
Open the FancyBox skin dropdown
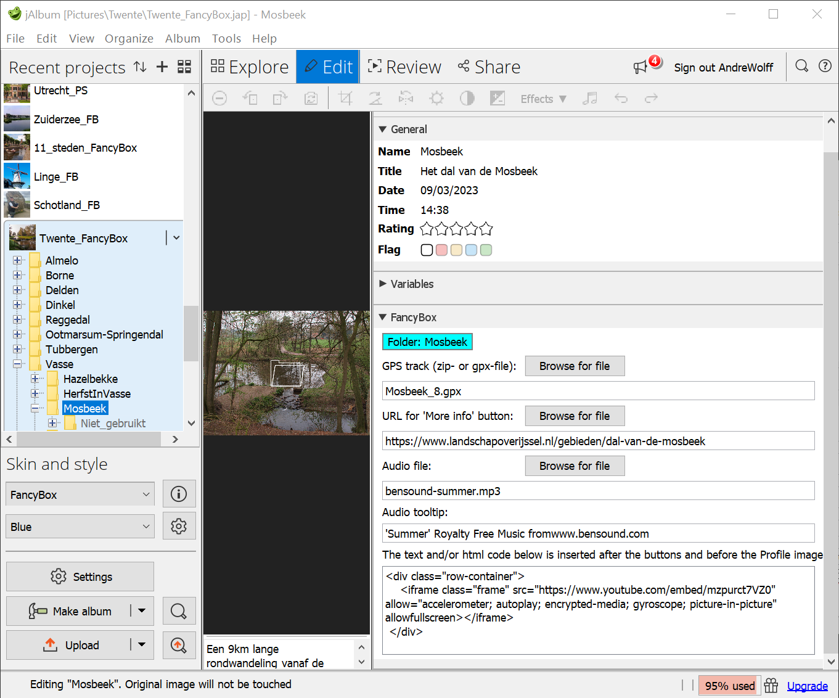(x=80, y=495)
